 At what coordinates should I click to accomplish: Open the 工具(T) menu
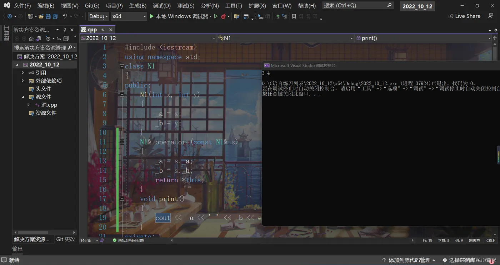pyautogui.click(x=234, y=6)
